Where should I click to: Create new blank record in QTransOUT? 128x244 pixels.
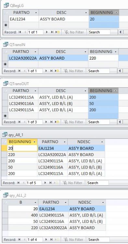click(x=57, y=122)
